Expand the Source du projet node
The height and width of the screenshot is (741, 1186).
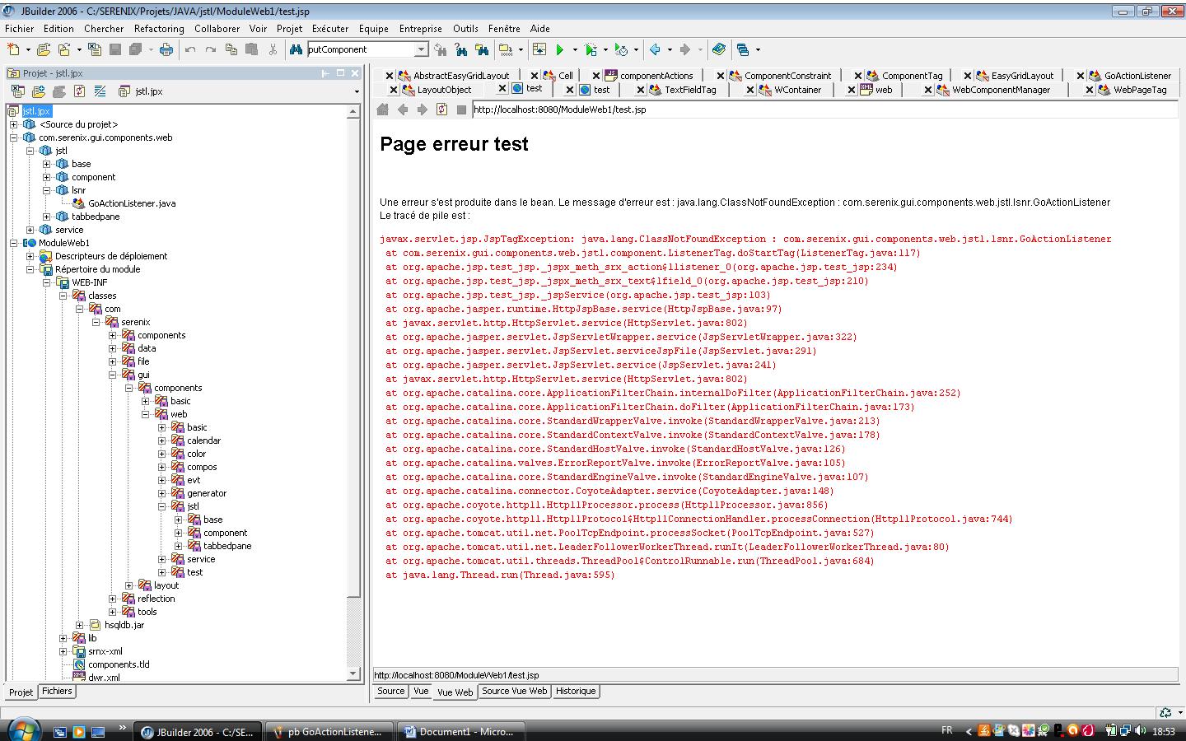[13, 124]
